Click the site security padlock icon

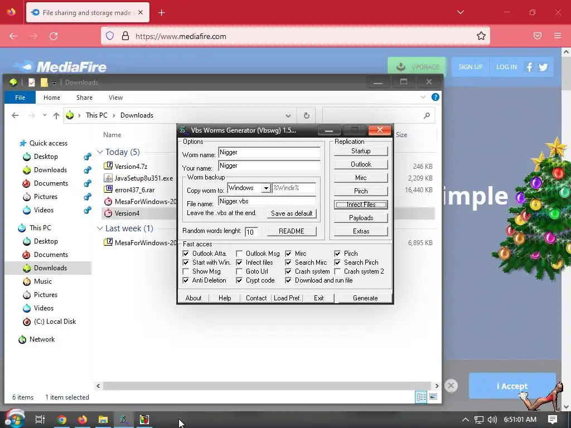coord(125,36)
